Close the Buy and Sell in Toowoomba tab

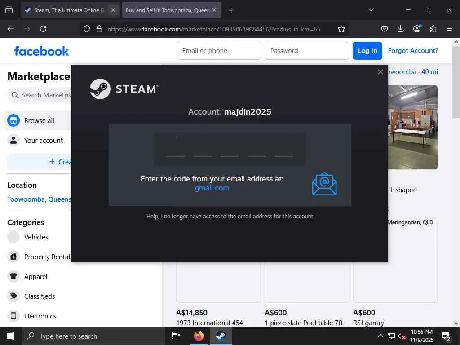pyautogui.click(x=214, y=10)
